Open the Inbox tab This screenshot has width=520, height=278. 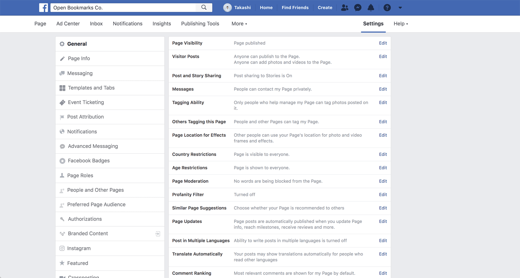click(x=96, y=24)
